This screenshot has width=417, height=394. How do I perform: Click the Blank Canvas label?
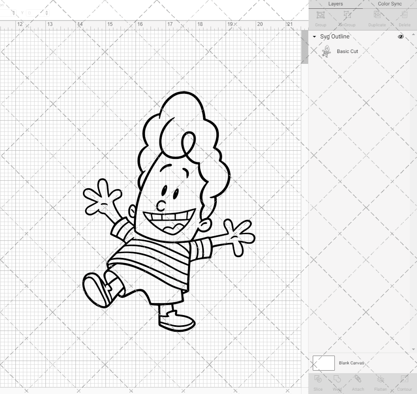352,363
